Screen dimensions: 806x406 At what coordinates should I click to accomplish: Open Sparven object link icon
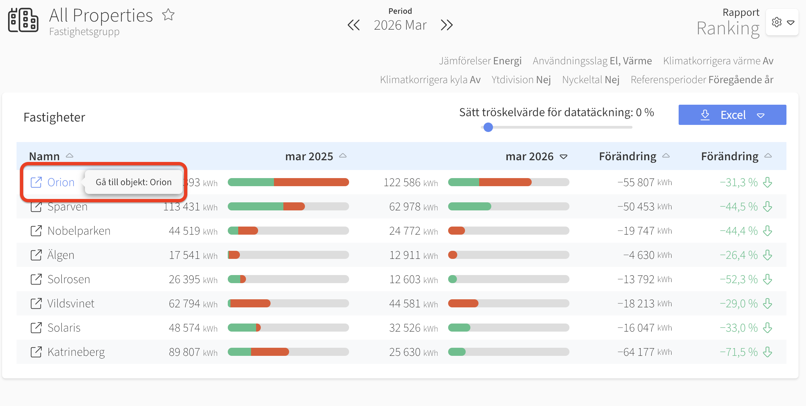tap(36, 206)
